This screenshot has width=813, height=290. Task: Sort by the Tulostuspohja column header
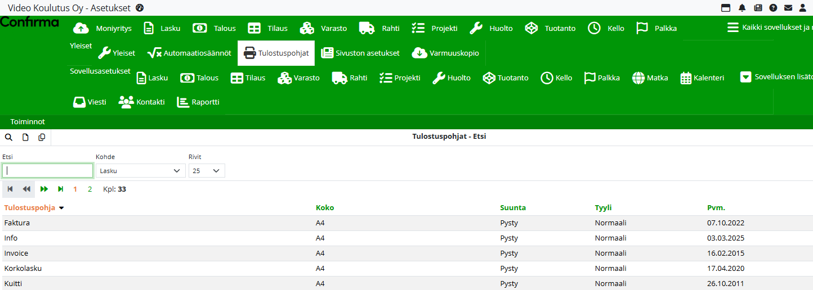30,208
